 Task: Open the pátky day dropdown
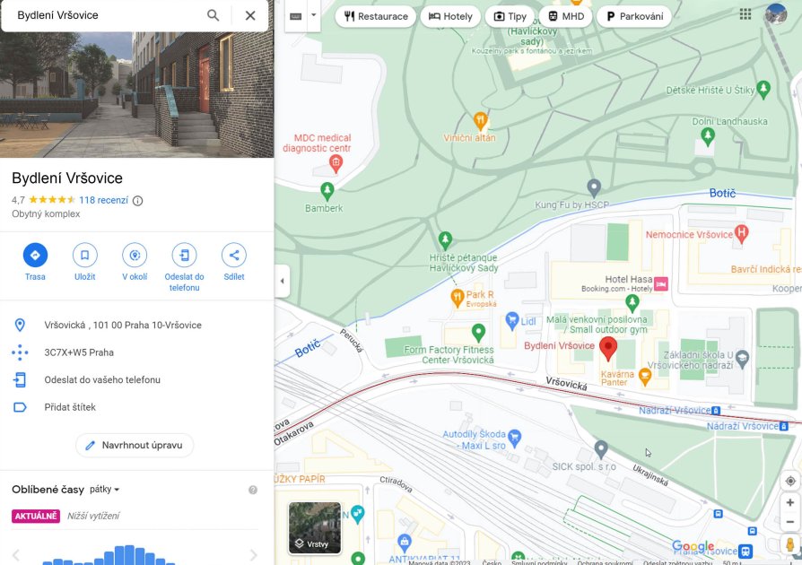(104, 490)
